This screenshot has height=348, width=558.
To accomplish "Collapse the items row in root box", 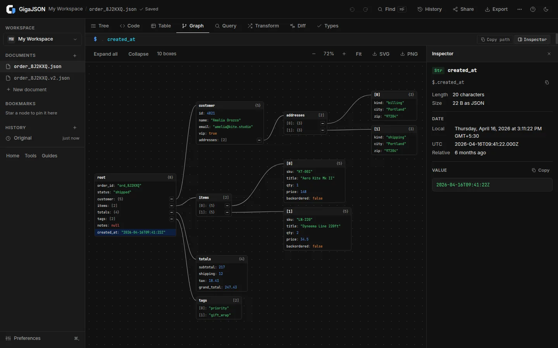I will (x=171, y=206).
